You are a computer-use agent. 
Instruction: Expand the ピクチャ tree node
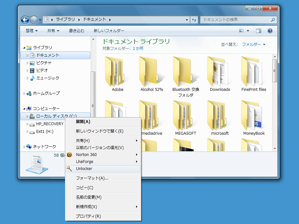click(x=28, y=63)
